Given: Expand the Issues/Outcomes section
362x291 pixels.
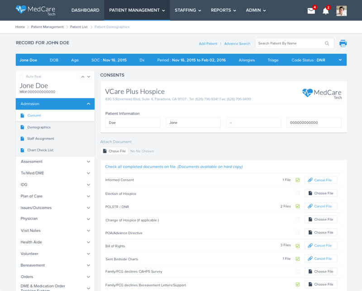Looking at the screenshot, I should [55, 208].
